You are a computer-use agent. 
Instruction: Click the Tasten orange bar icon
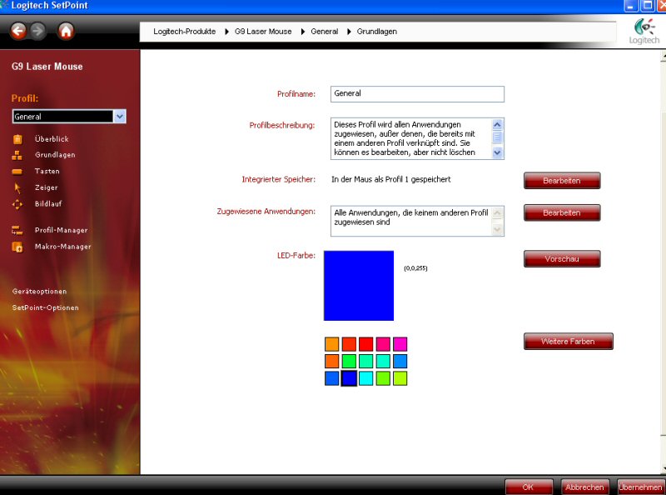(x=17, y=172)
